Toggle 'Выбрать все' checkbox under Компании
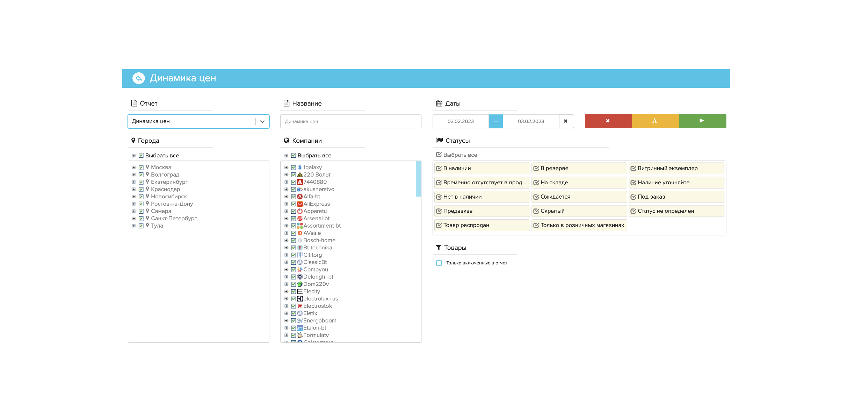This screenshot has height=419, width=854. coord(294,155)
